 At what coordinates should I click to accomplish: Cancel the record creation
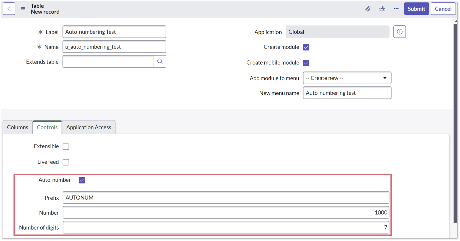(443, 8)
